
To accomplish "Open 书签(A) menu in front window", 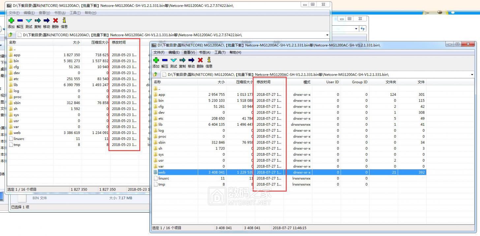I will pyautogui.click(x=205, y=52).
